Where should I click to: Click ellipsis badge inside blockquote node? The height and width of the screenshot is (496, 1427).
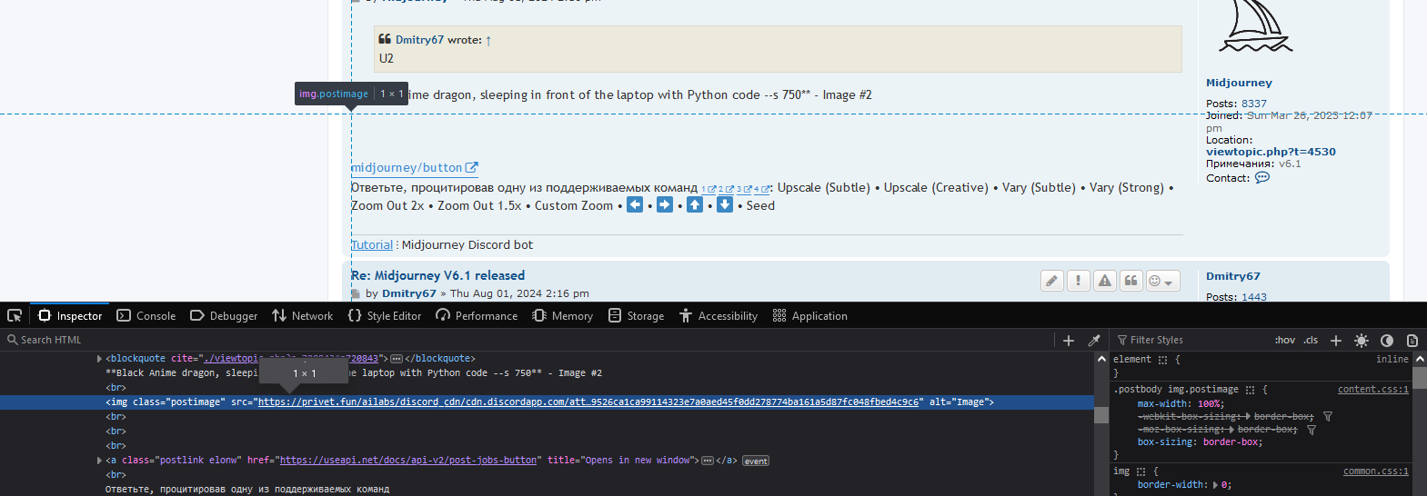397,359
